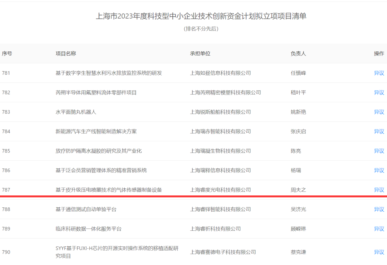Screen dimensions: 387x265
Task: Click responsible person 顾嵘琳
Action: (298, 229)
